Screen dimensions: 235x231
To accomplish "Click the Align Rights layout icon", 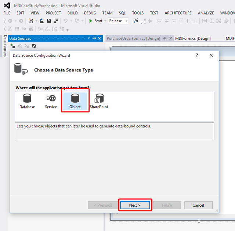I will click(174, 21).
